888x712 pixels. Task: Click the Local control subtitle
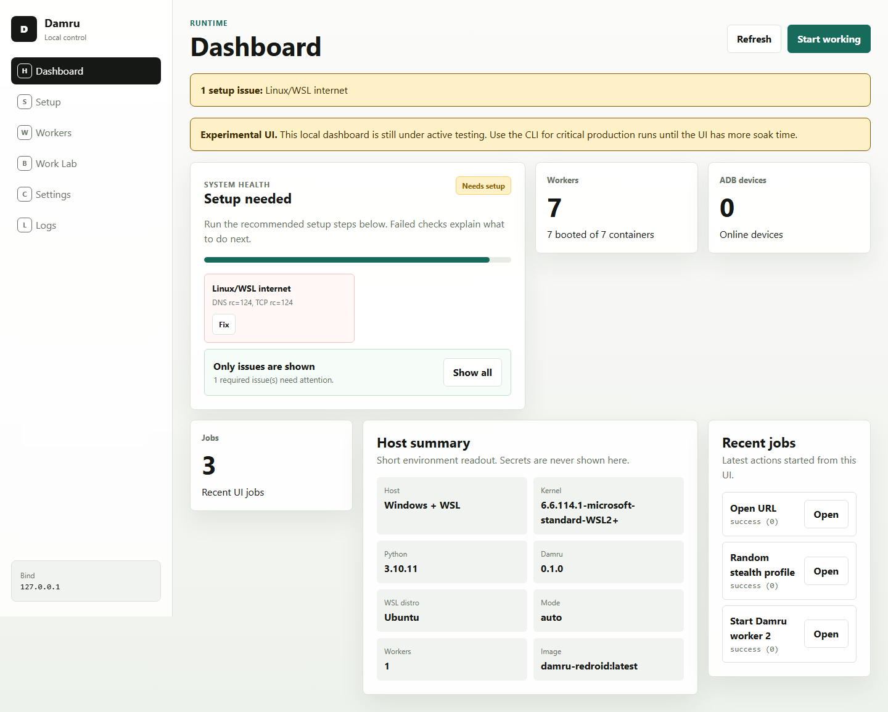[65, 38]
